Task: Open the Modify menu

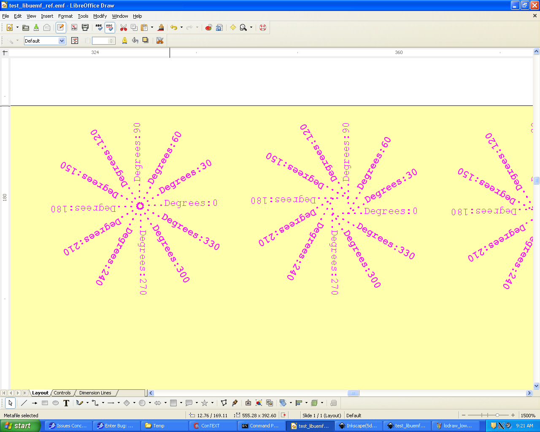Action: point(100,16)
